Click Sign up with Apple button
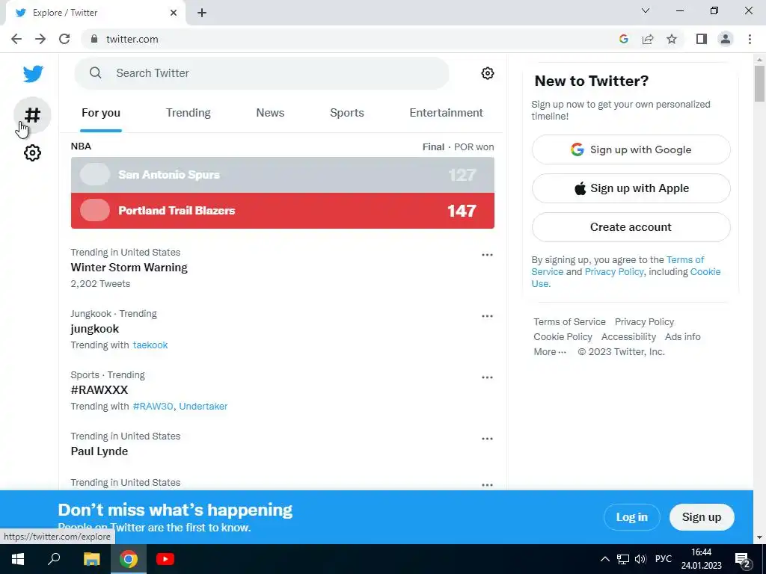Screen dimensions: 766x574 [631, 188]
